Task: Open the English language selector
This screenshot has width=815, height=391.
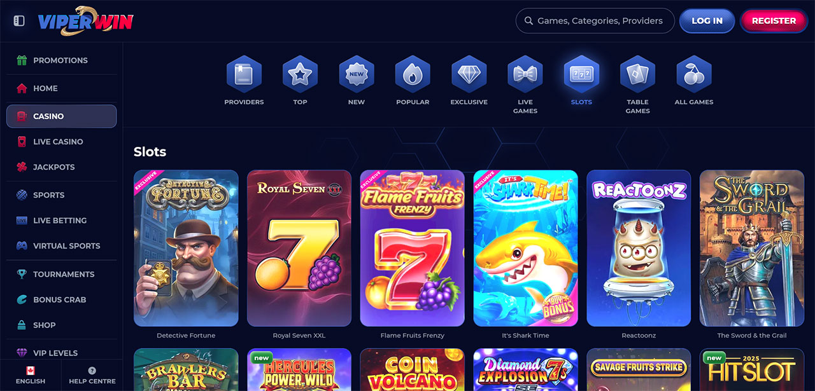Action: click(31, 375)
